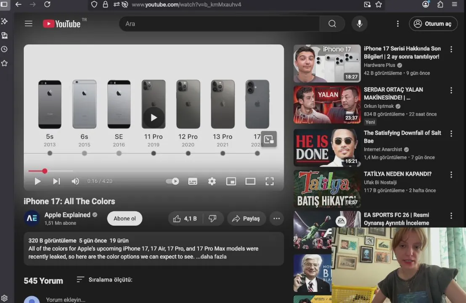
Task: Open the YouTube hamburger guide menu
Action: (x=29, y=24)
